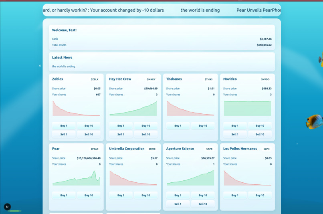Buy 10 shares of Thabanos
Screen dimensions: 323x214
click(x=203, y=126)
